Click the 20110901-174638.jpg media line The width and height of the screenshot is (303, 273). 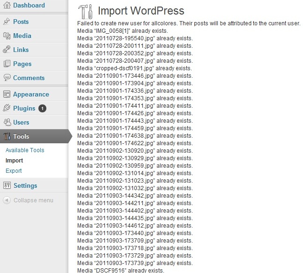click(x=135, y=136)
